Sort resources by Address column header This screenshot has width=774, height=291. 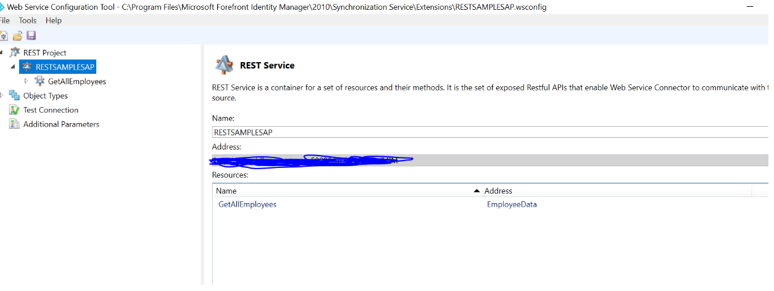[616, 191]
